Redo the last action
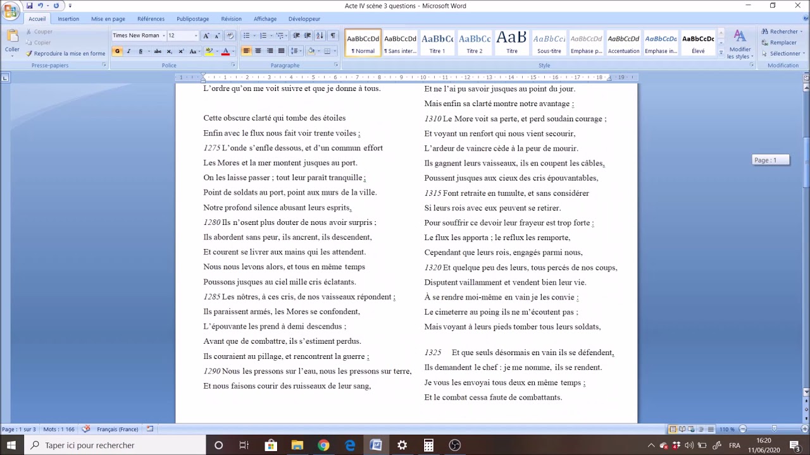Image resolution: width=810 pixels, height=455 pixels. click(x=56, y=6)
